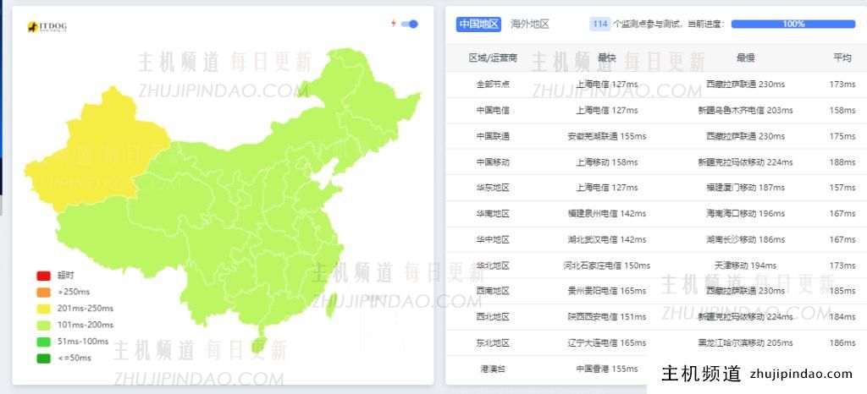Toggle the blue switch above the map
This screenshot has height=394, width=867.
point(410,24)
